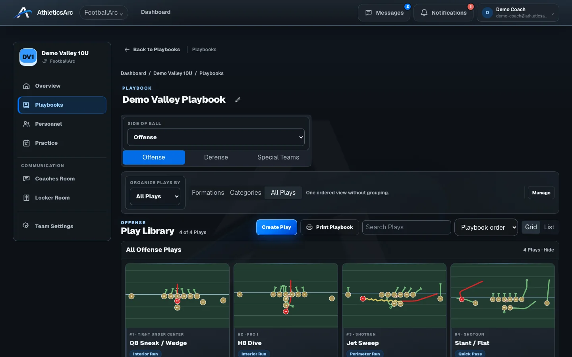Open the Jet Sweep play diagram
Viewport: 572px width, 357px height.
click(394, 296)
